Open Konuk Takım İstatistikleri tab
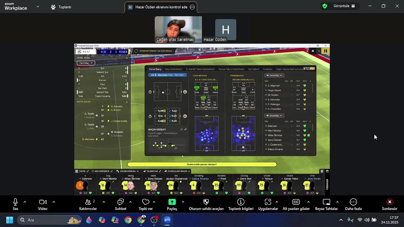Screen dimensions: 404x227 pyautogui.click(x=231, y=69)
